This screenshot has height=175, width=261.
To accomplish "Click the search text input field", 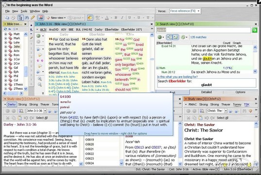I will pyautogui.click(x=204, y=30).
